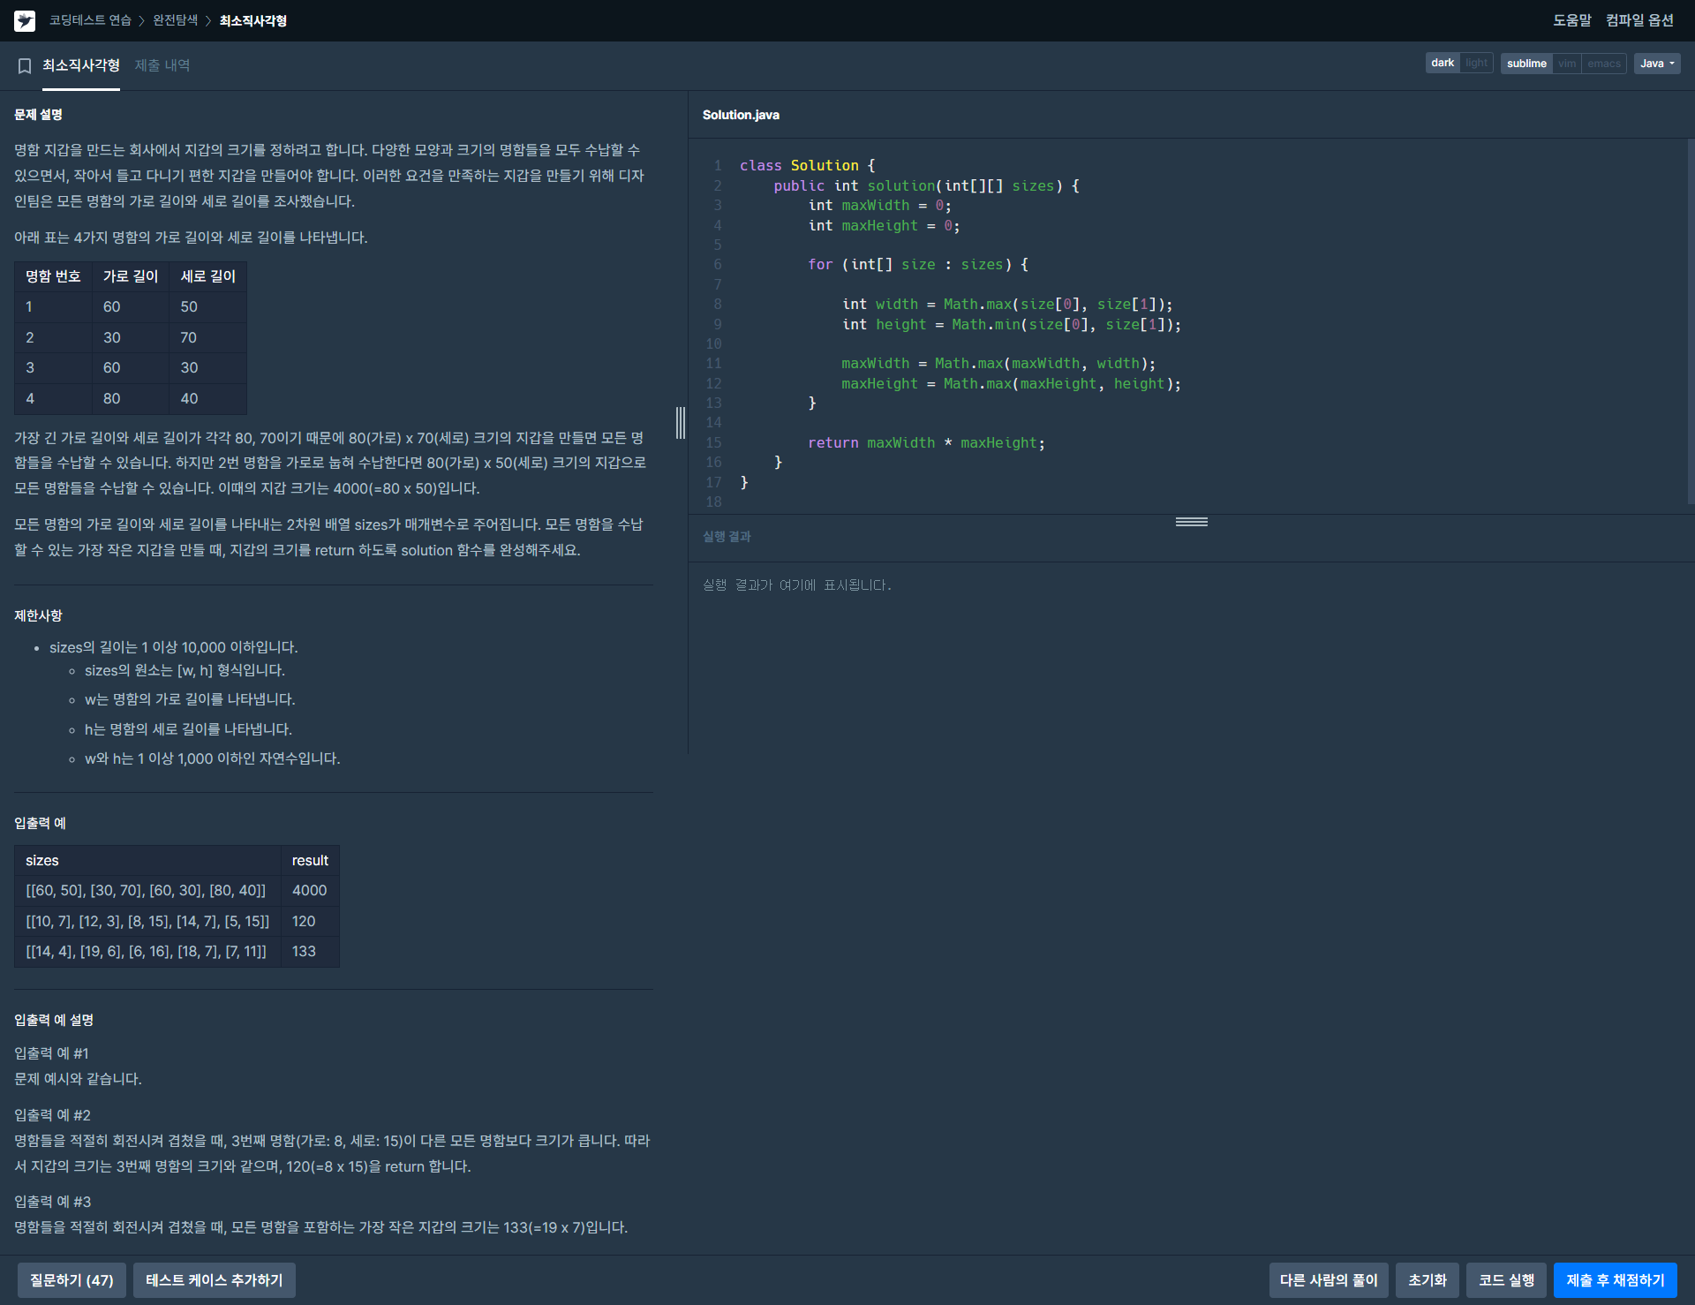
Task: Switch theme to light
Action: (1476, 64)
